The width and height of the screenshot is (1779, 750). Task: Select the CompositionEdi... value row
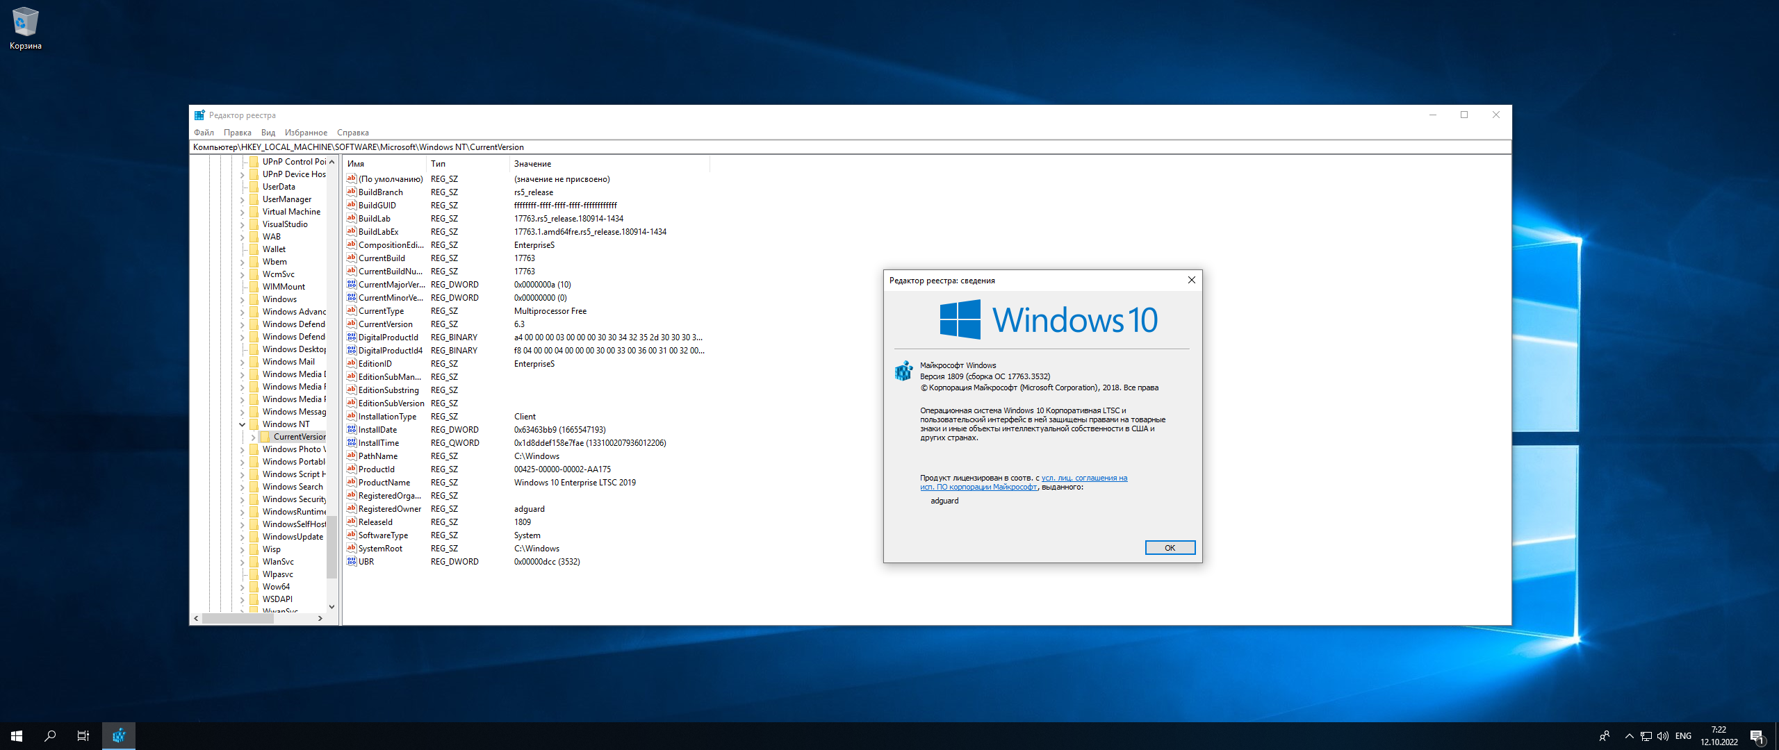(x=526, y=244)
